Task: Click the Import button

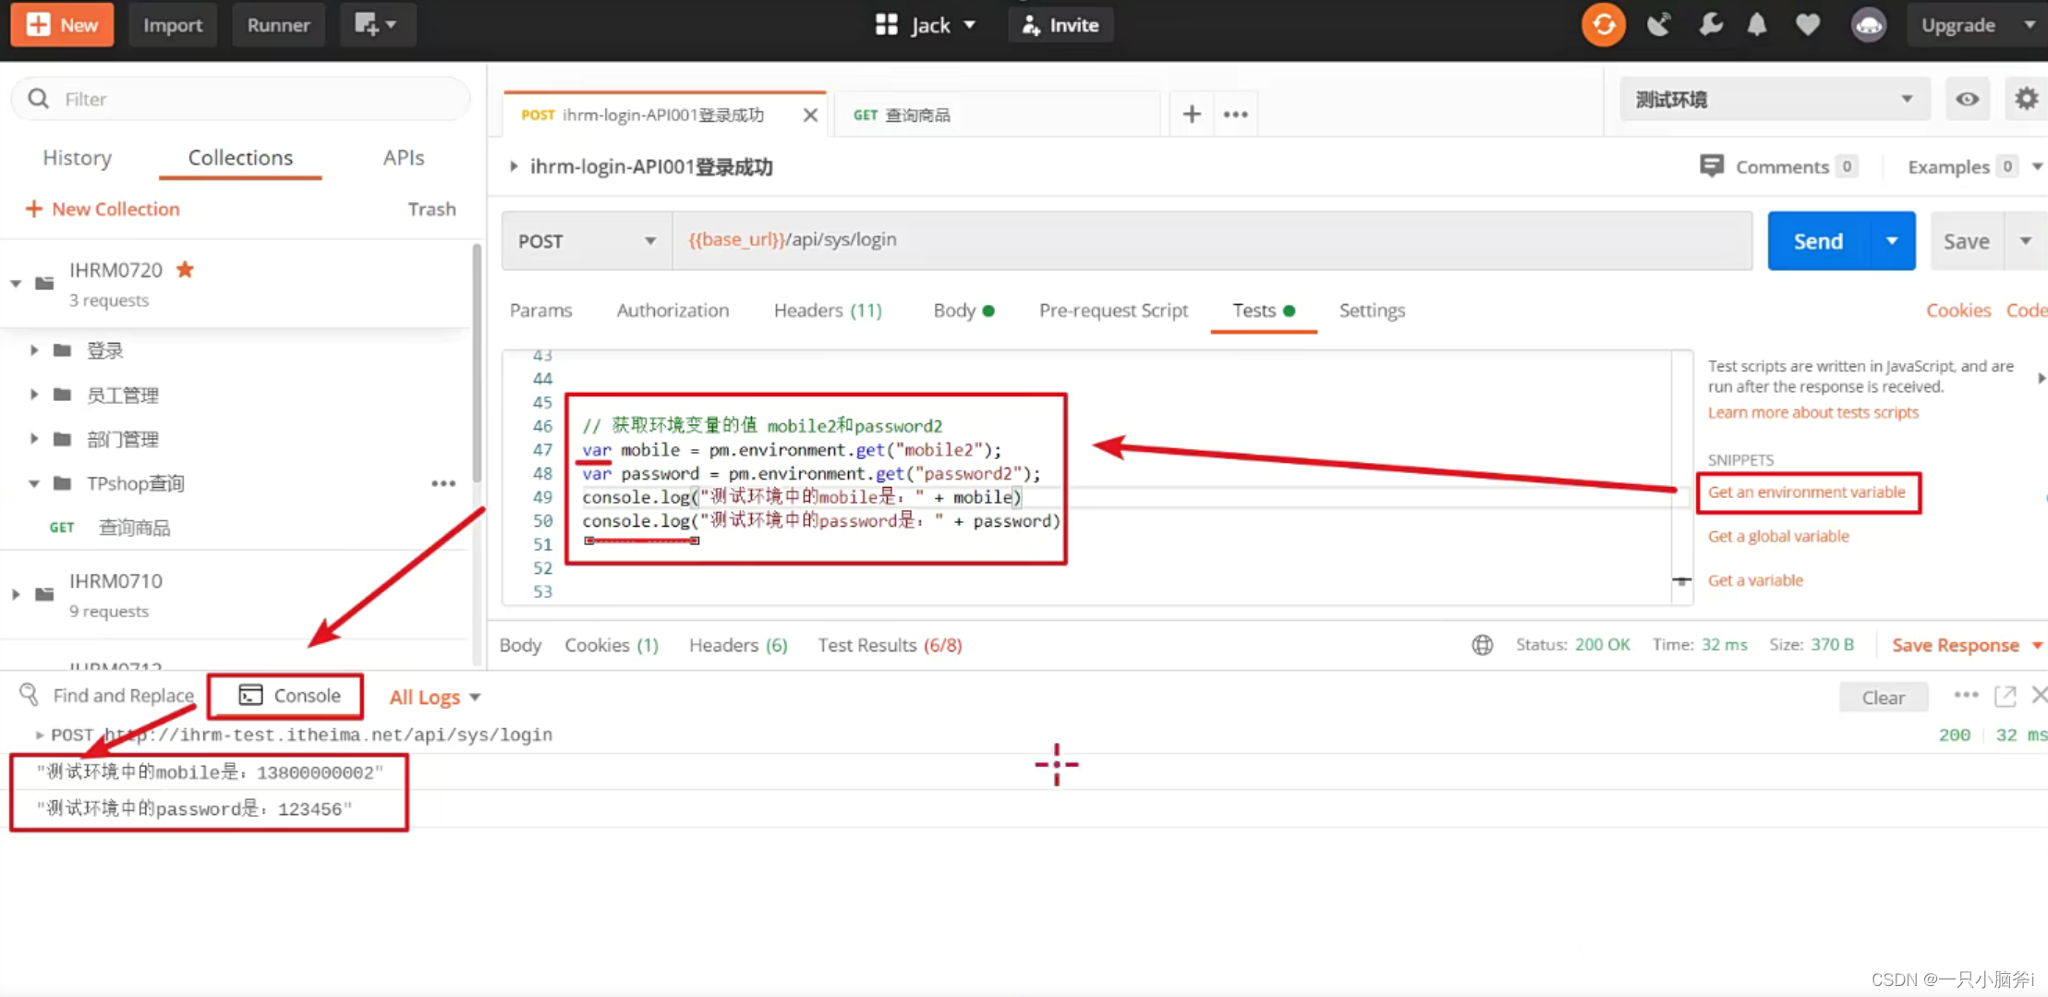Action: (173, 25)
